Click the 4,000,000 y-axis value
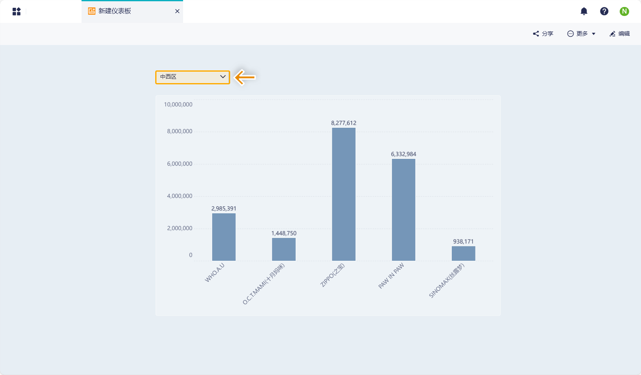Screen dimensions: 641x375 tap(179, 196)
